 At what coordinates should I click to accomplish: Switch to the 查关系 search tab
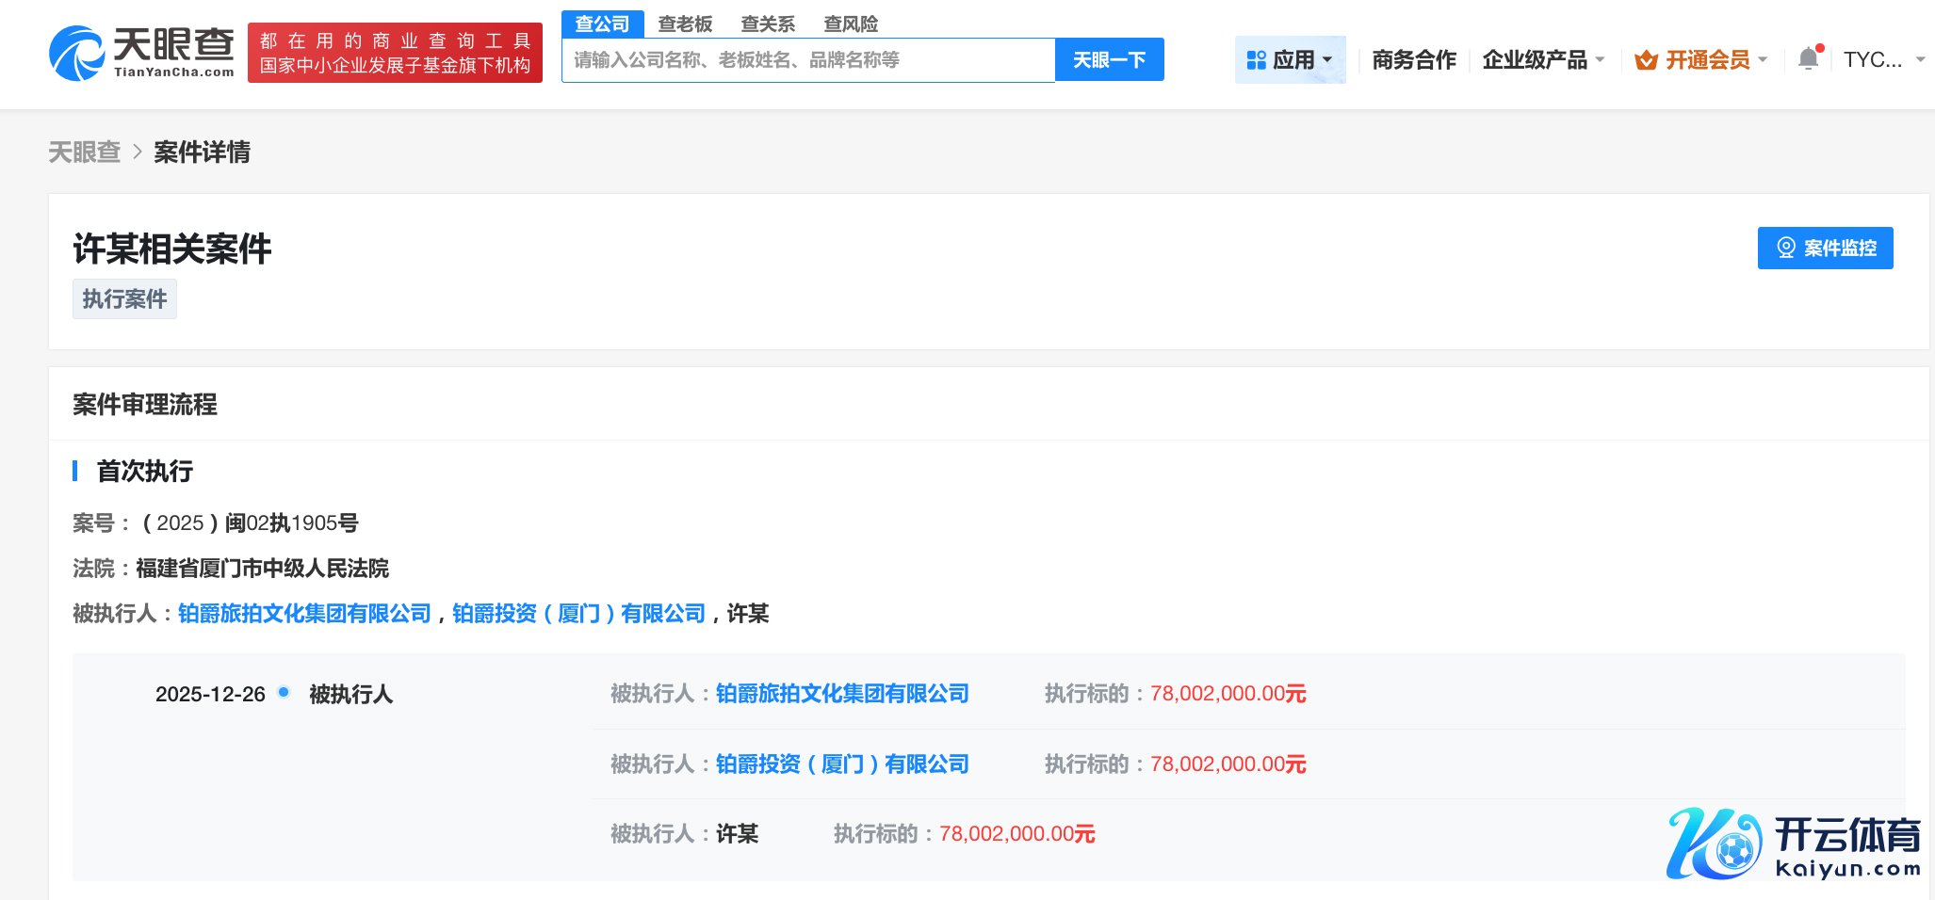[x=768, y=24]
